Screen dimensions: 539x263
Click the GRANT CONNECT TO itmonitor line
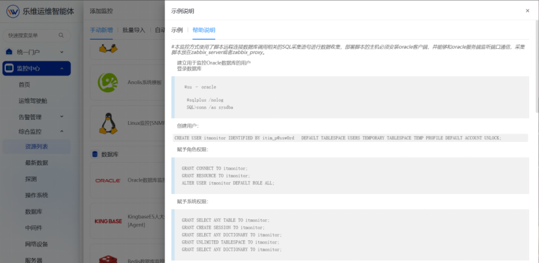point(215,169)
